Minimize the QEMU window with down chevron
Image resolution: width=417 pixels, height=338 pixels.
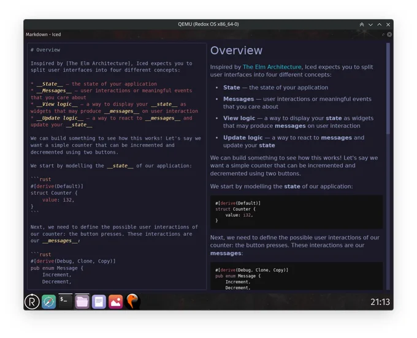click(x=370, y=24)
